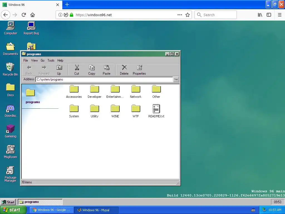Screen dimensions: 285x214
Task: Select the WINE folder
Action: (x=115, y=111)
